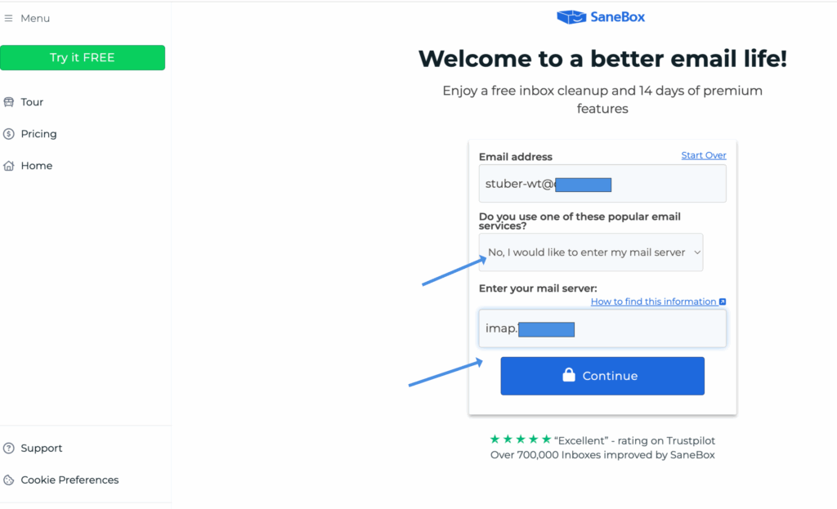Click the five-star Trustpilot rating

519,440
